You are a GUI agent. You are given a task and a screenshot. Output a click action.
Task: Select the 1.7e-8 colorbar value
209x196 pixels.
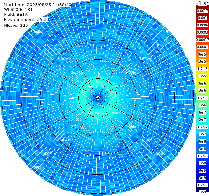coord(203,156)
